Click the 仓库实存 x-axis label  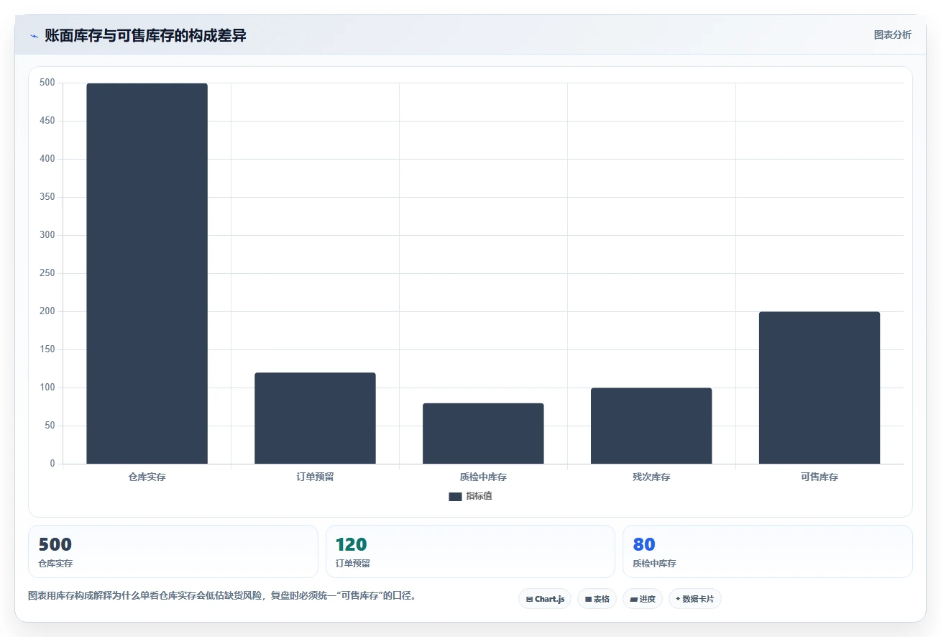coord(147,477)
